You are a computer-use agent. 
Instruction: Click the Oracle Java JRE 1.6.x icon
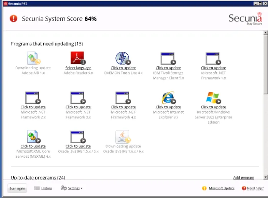point(123,136)
